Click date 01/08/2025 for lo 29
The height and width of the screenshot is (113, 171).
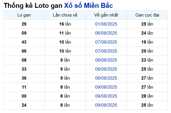click(106, 24)
